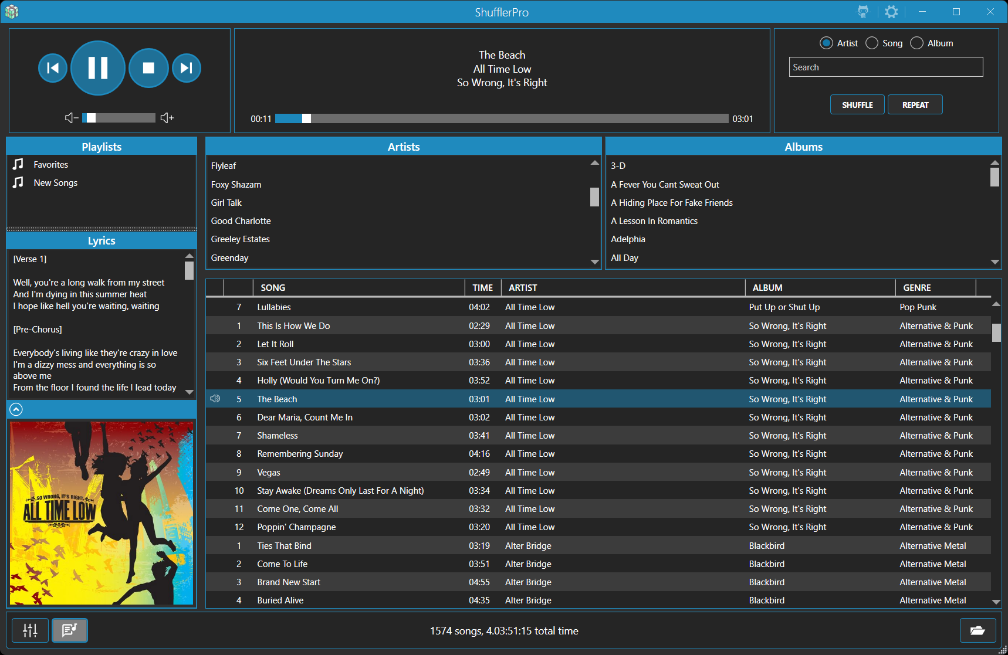Click the SHUFFLE button
This screenshot has height=655, width=1008.
tap(857, 105)
